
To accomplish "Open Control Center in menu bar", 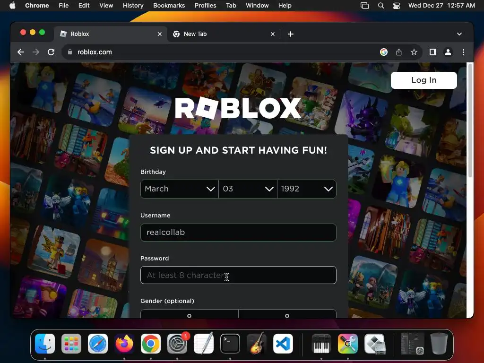I will coord(397,6).
